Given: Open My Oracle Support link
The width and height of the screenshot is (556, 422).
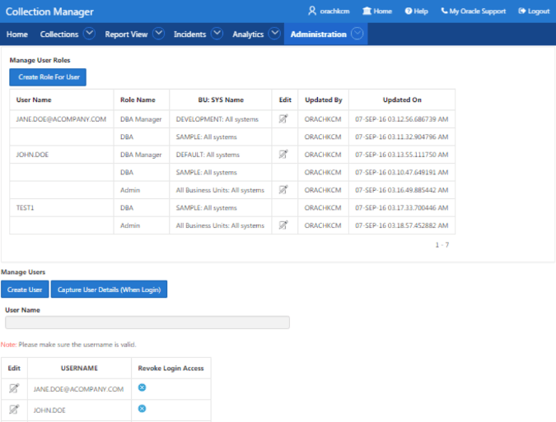Looking at the screenshot, I should click(474, 11).
